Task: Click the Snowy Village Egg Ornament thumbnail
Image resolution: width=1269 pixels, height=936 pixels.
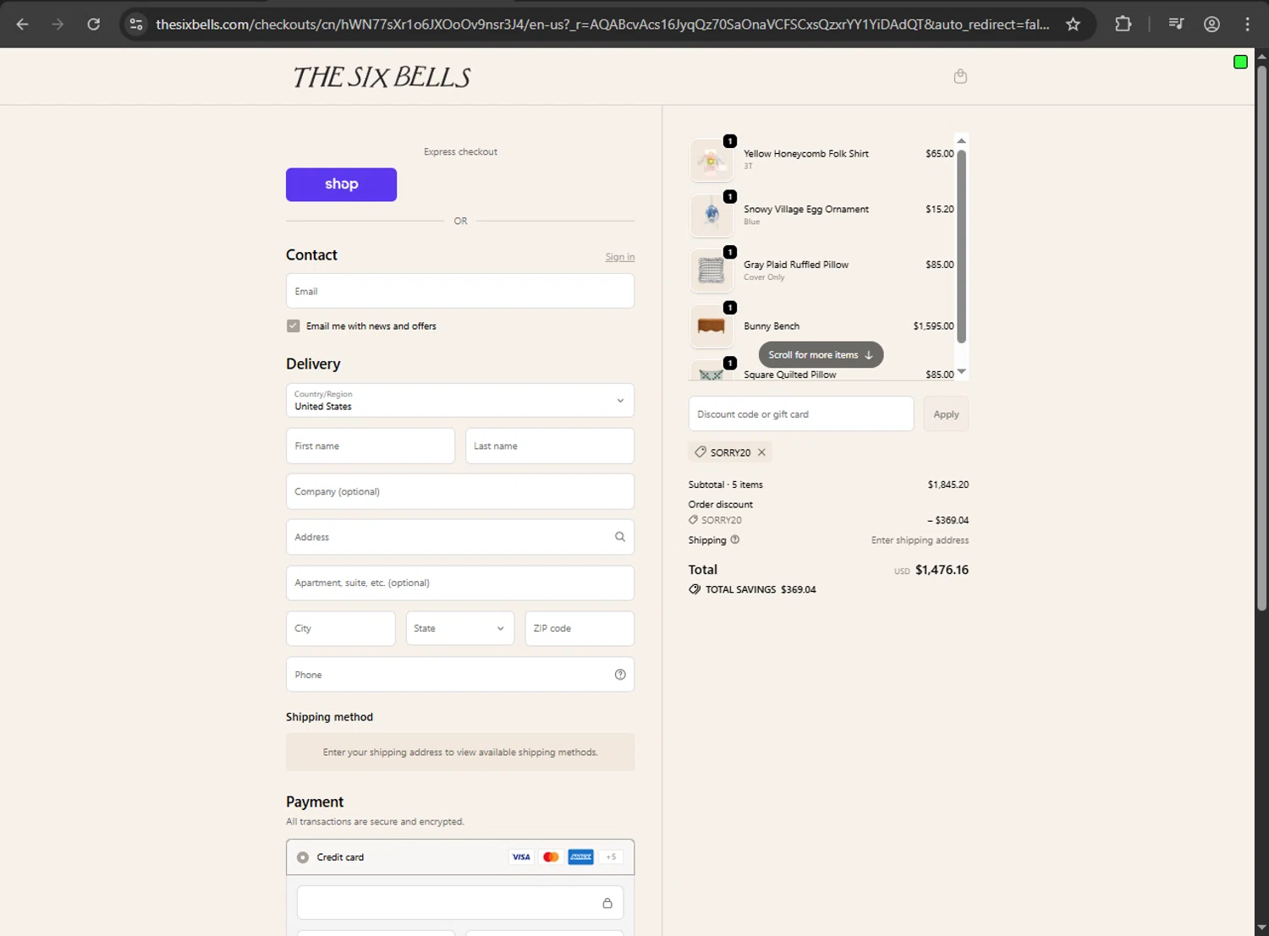Action: [711, 215]
